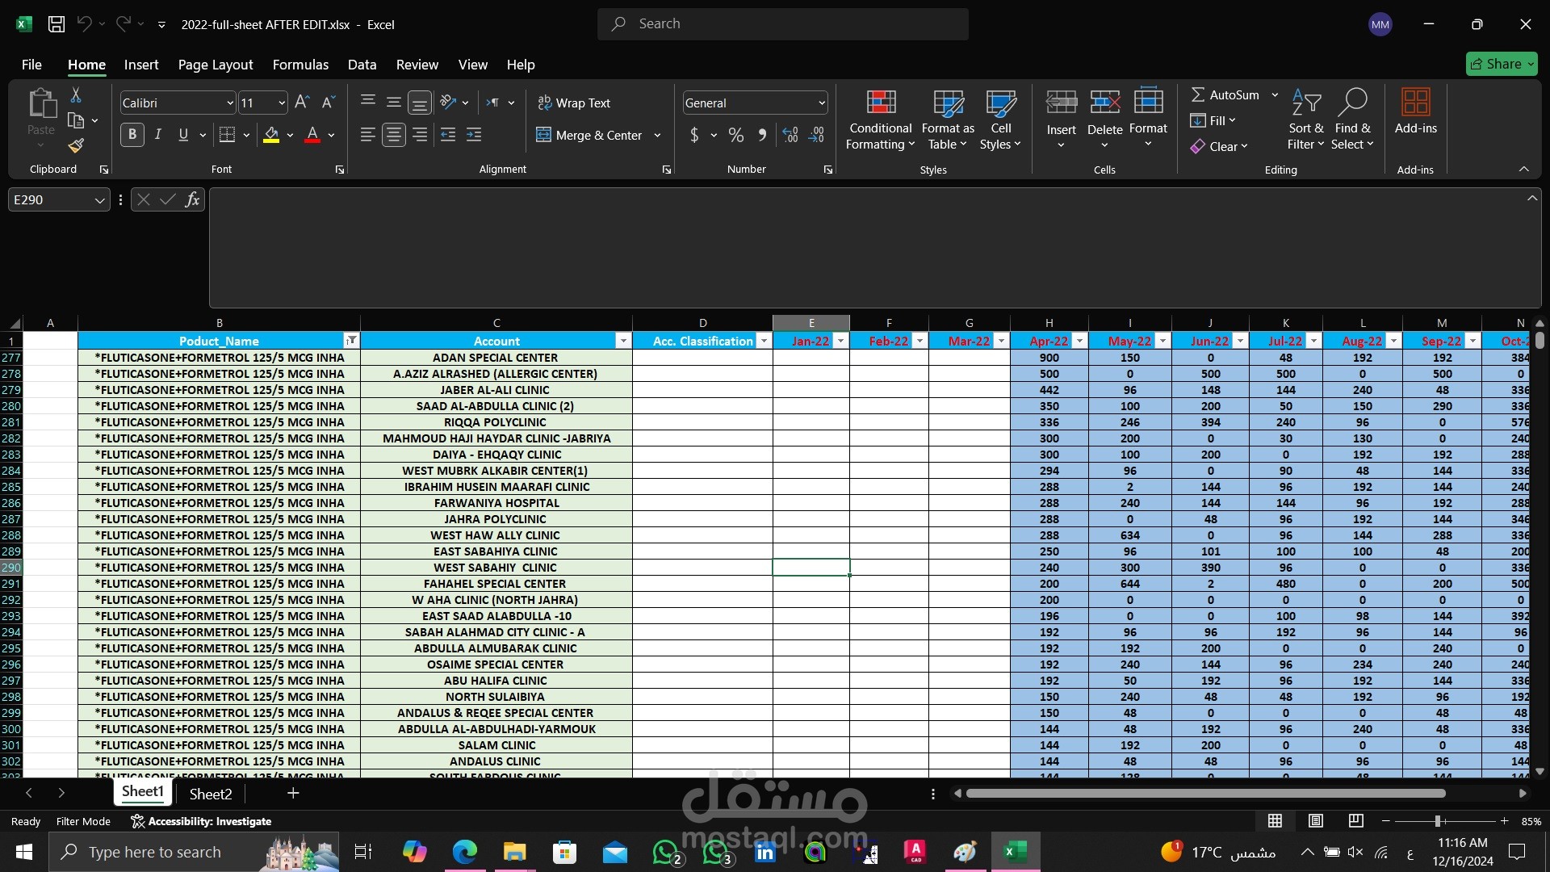Open the Account column filter dropdown

coord(623,342)
